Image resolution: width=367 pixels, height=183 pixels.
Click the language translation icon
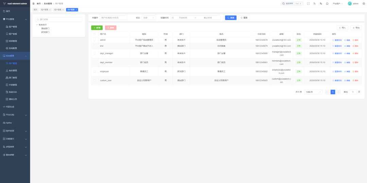tap(321, 3)
